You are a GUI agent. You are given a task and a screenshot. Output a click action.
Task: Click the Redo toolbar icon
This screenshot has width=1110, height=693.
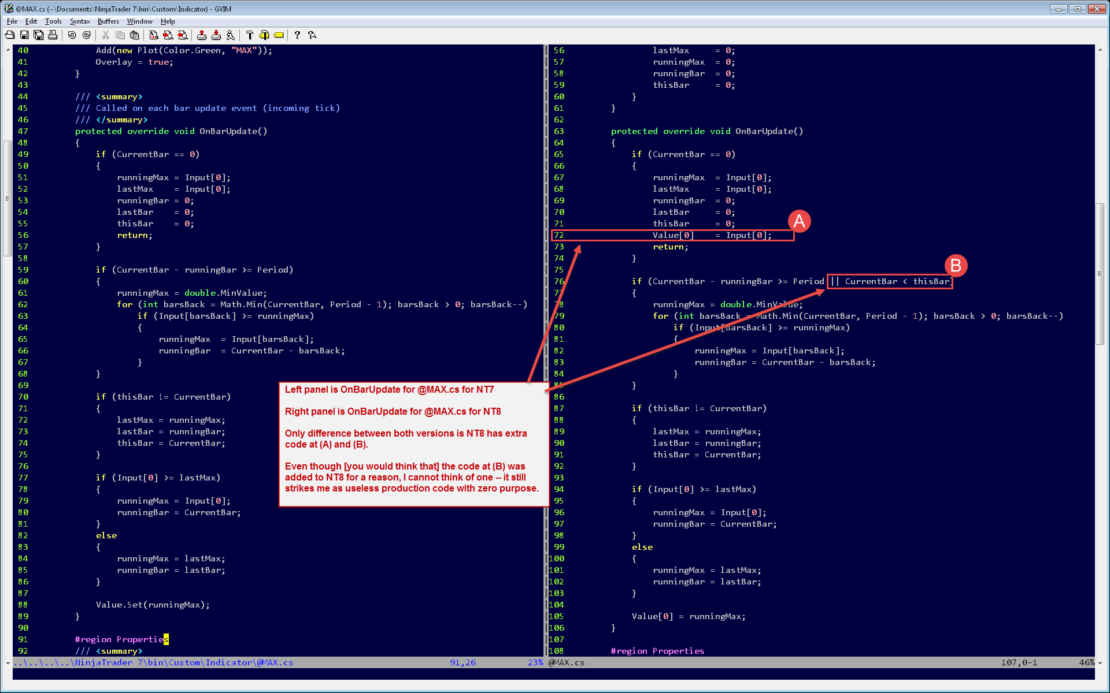point(86,35)
